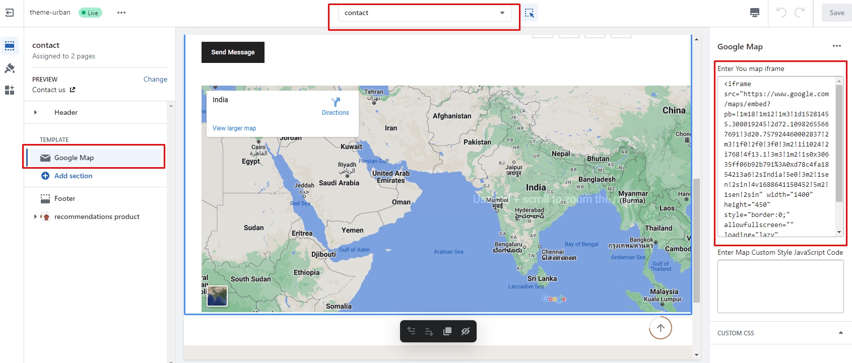The height and width of the screenshot is (363, 852).
Task: Click the Footer section icon
Action: click(x=45, y=198)
